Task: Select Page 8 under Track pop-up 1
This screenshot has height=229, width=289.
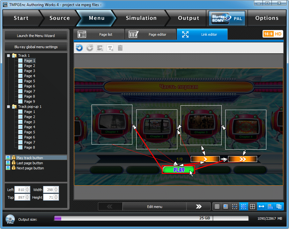Action: click(29, 147)
